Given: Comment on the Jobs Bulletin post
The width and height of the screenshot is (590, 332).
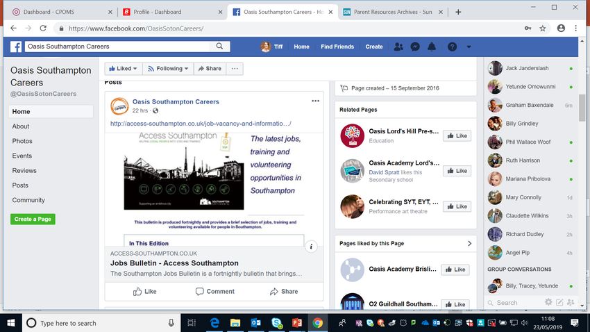Looking at the screenshot, I should pos(215,291).
